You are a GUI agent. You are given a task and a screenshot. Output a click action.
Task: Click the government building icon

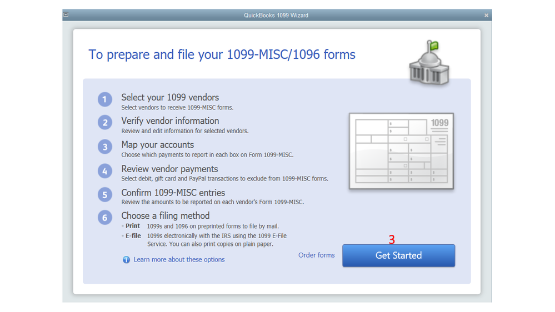pos(429,63)
